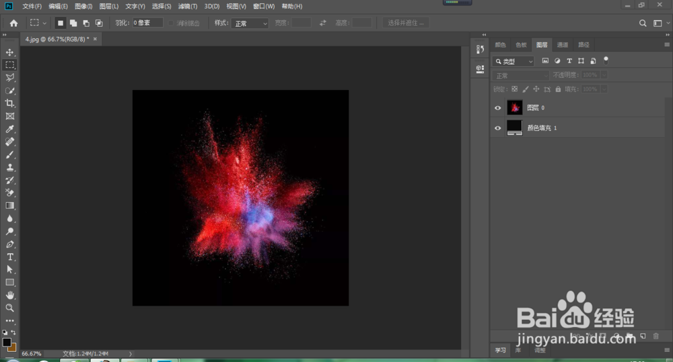Select the Rectangular Marquee tool in toolbar
The image size is (673, 362).
click(x=10, y=64)
